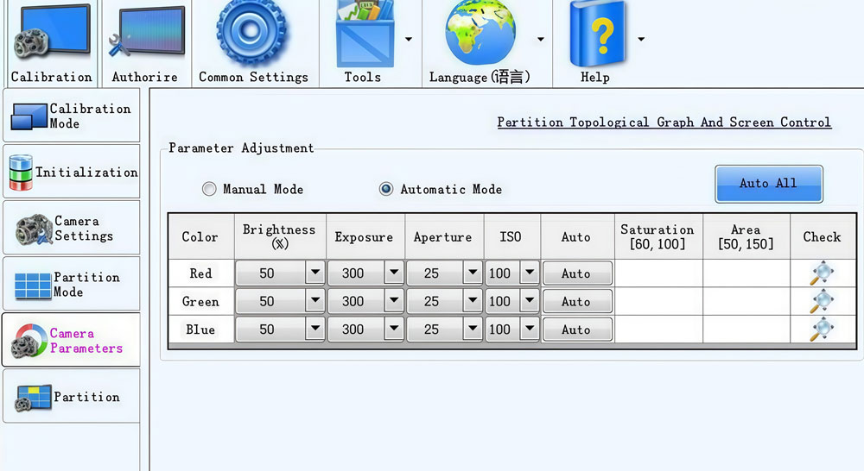This screenshot has height=471, width=864.
Task: Click the Exposure column header
Action: [365, 236]
